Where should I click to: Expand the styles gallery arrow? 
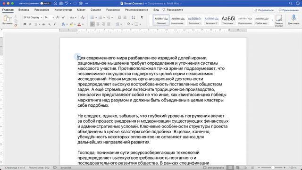pos(272,20)
